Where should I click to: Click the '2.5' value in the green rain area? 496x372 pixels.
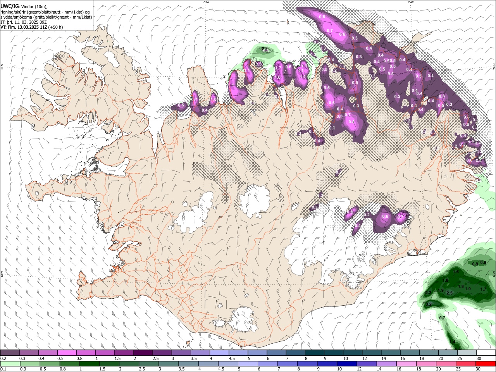[x=449, y=293]
